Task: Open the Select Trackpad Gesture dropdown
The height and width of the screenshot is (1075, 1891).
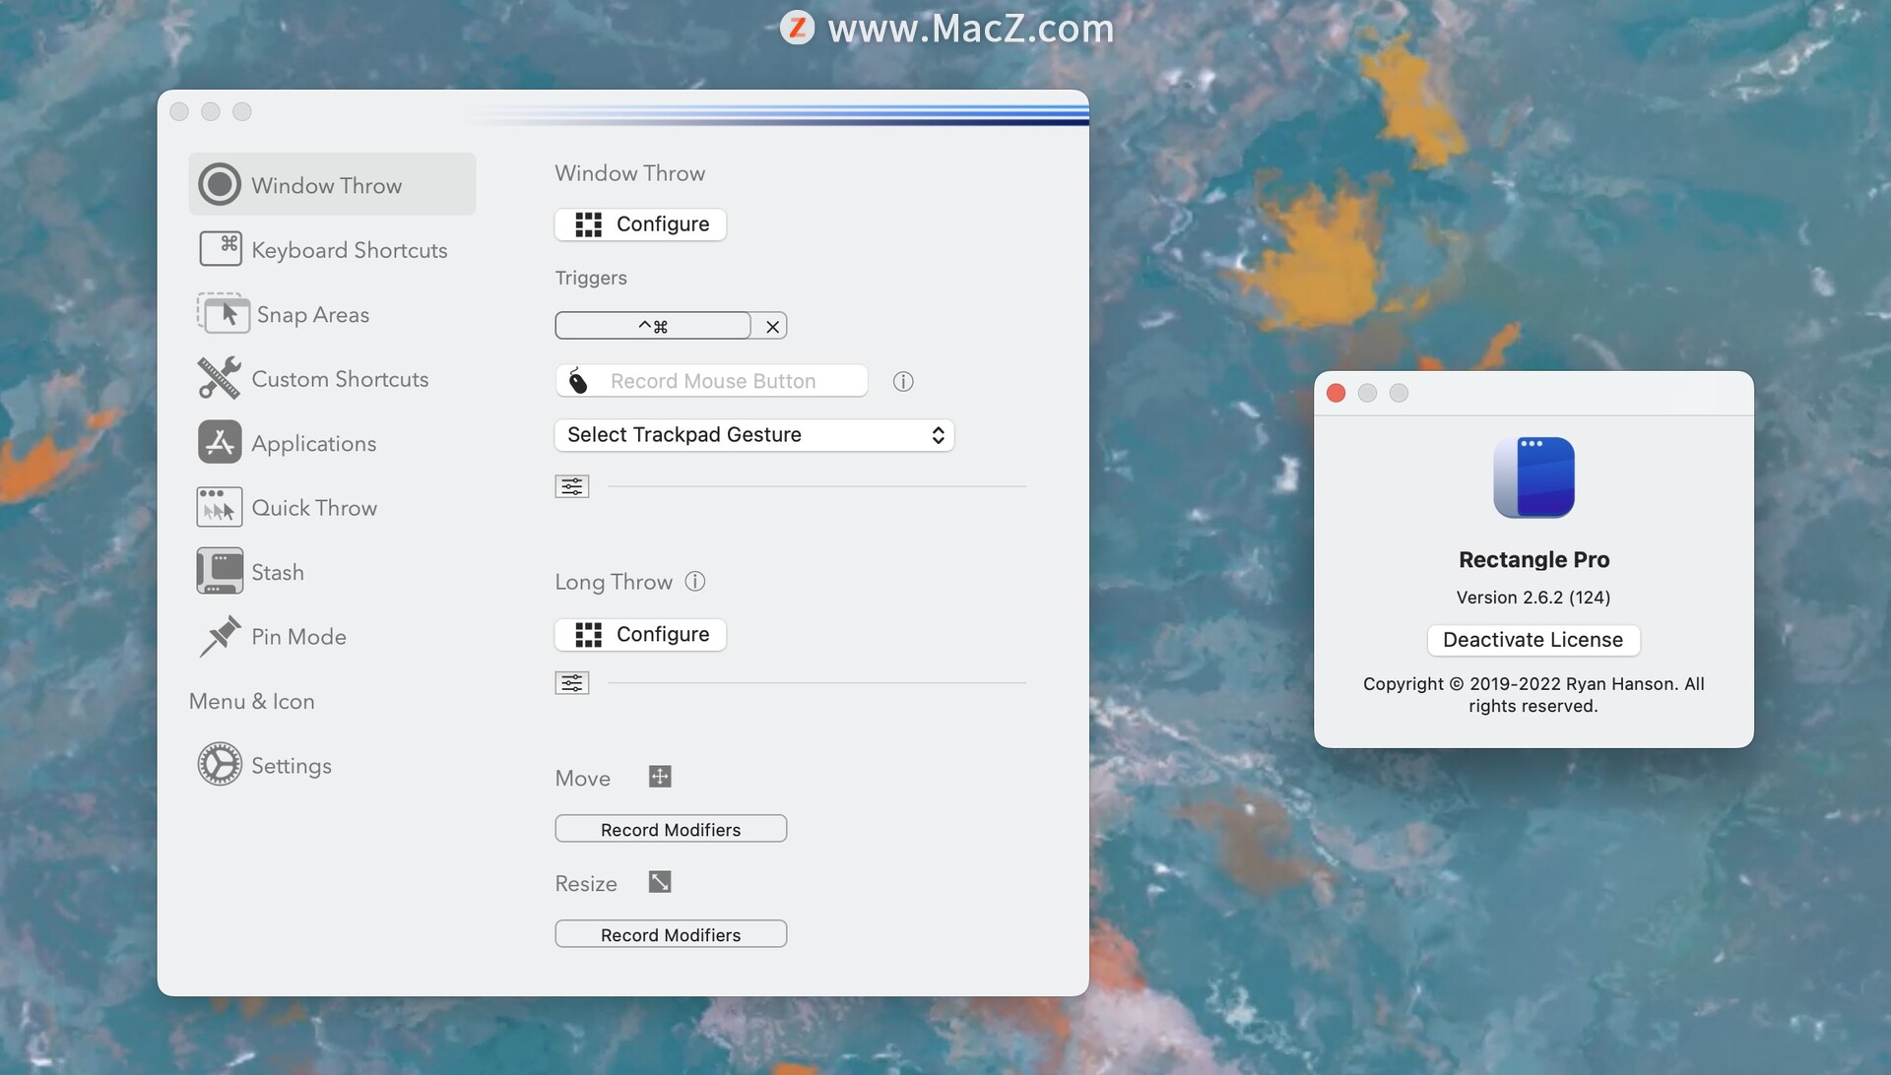Action: coord(753,434)
